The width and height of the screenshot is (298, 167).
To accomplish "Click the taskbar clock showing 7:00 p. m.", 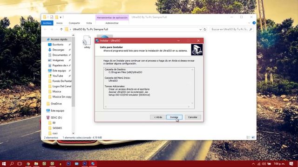I will (x=279, y=164).
